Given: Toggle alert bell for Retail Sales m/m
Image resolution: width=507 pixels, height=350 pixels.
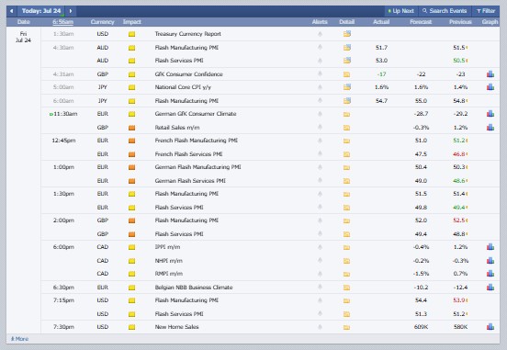Looking at the screenshot, I should coord(321,127).
